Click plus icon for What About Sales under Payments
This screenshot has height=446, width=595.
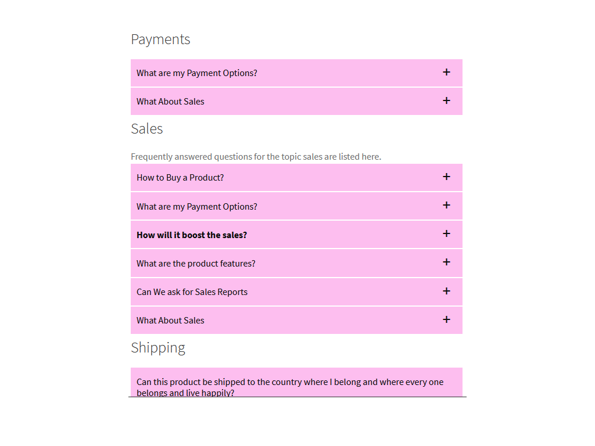[446, 100]
